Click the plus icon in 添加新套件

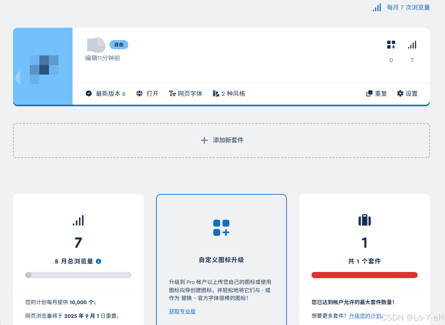[x=204, y=140]
